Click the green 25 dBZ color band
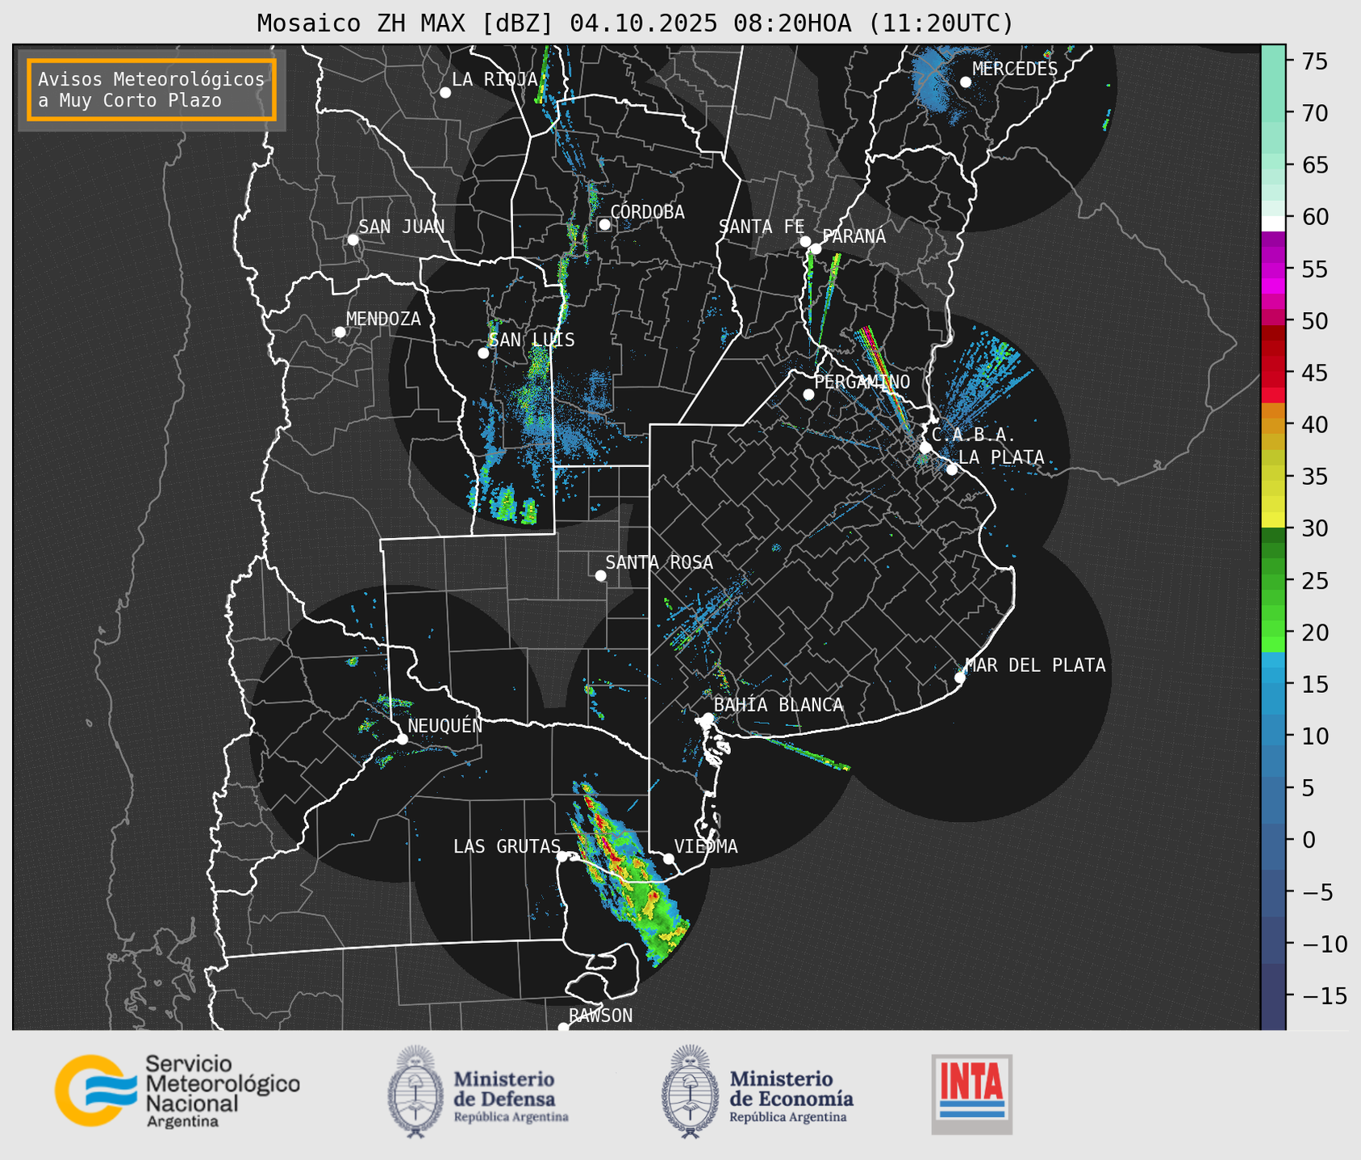Viewport: 1361px width, 1160px height. click(1273, 581)
